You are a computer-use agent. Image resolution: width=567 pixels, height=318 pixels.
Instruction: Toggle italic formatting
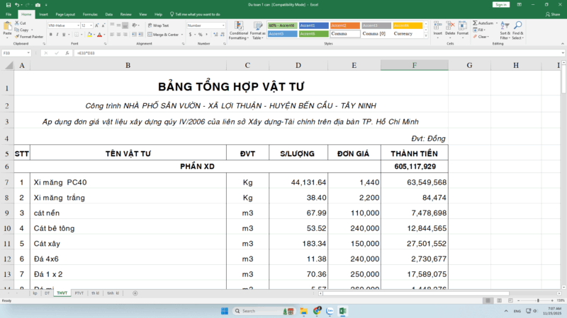[59, 34]
